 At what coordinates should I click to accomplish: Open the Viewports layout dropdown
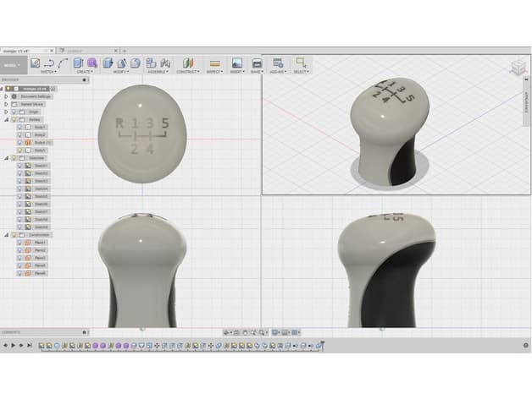(296, 332)
